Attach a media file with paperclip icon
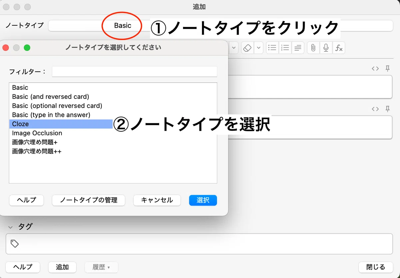400x278 pixels. (x=313, y=48)
